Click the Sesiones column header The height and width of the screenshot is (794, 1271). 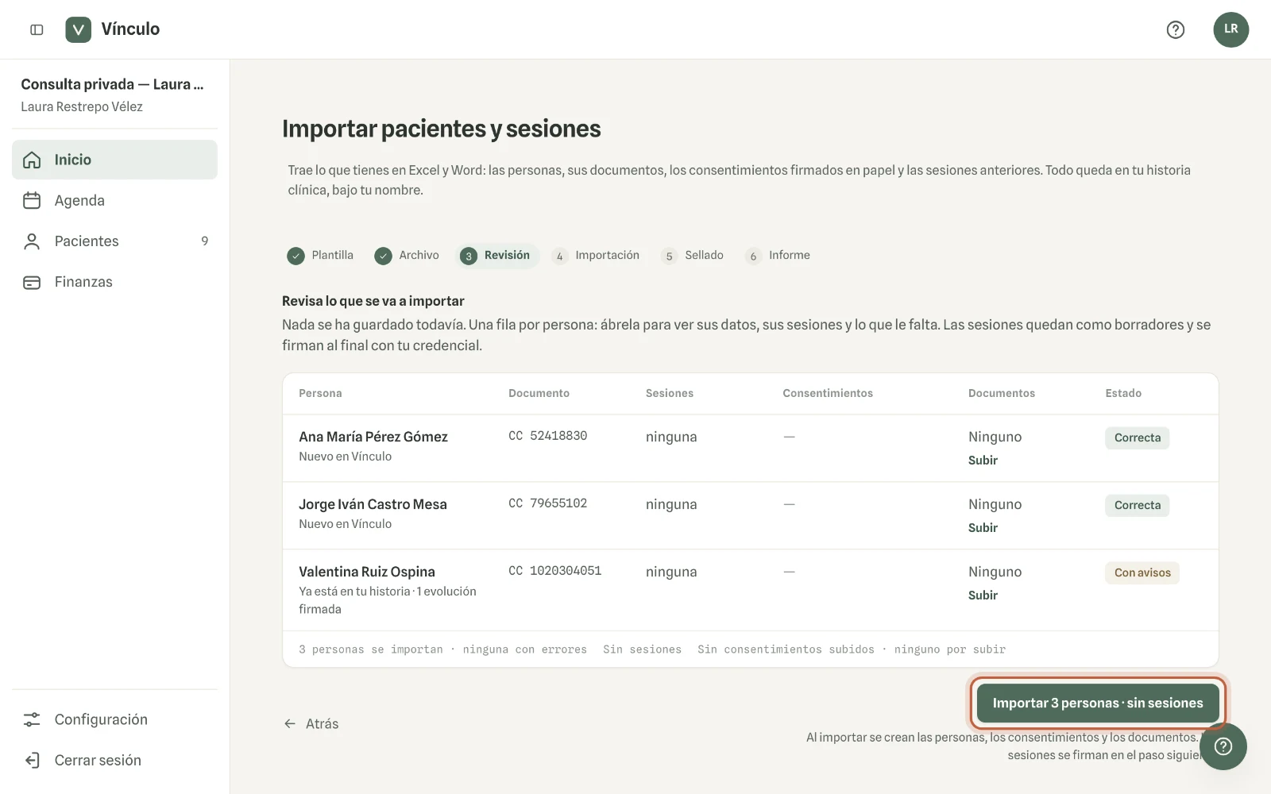pos(670,393)
